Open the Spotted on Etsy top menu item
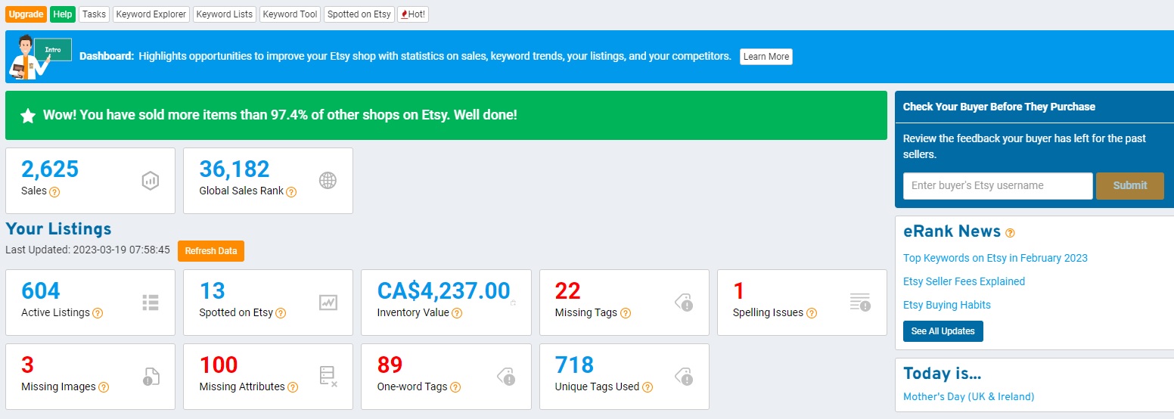 click(359, 14)
